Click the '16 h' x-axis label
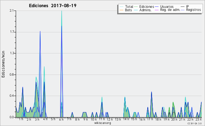This screenshot has width=205, height=126. pos(142,119)
